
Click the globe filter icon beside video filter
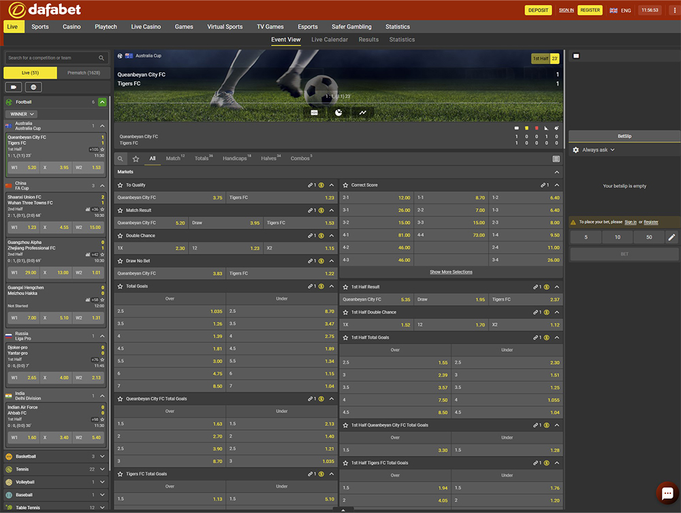[x=33, y=87]
